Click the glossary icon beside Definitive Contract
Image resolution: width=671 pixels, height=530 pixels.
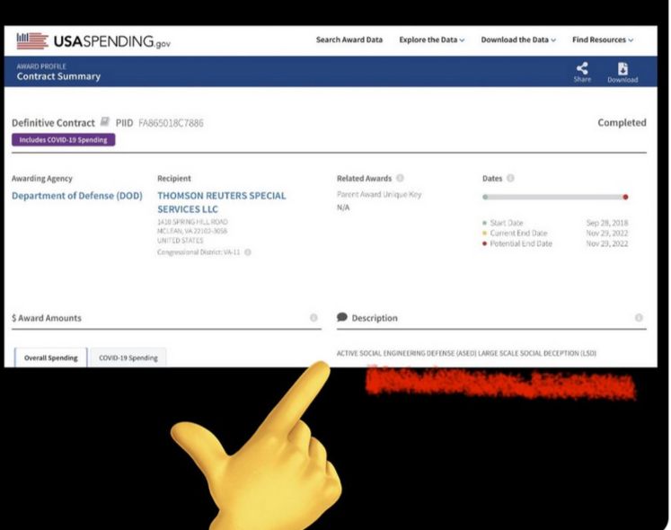coord(105,121)
